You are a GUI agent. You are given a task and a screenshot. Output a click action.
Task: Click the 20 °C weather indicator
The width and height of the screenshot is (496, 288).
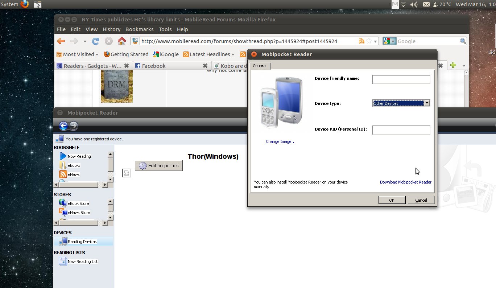442,4
